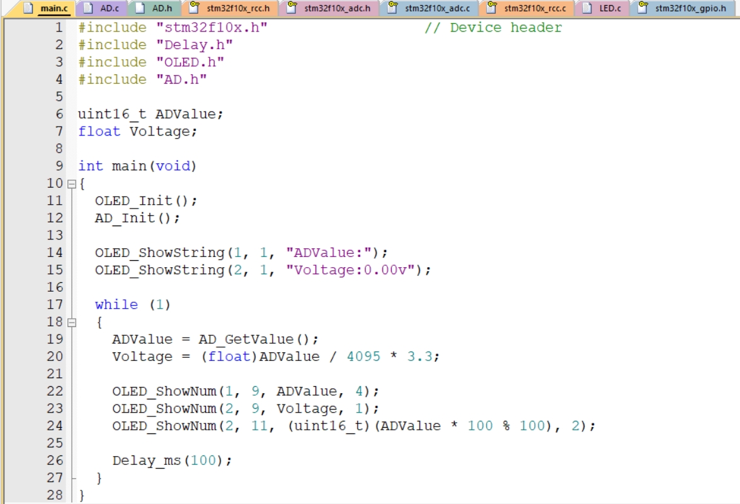Open the AD.h tab
740x504 pixels.
click(x=154, y=8)
